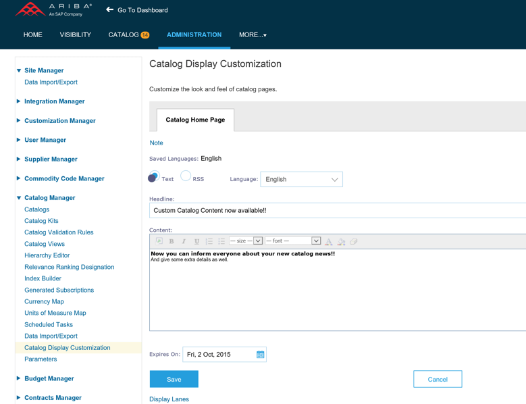
Task: Go to the ADMINISTRATION tab
Action: click(x=194, y=35)
